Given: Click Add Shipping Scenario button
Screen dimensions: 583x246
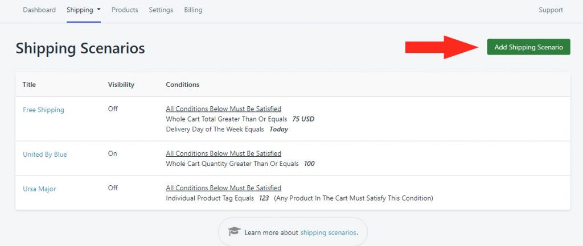Looking at the screenshot, I should pyautogui.click(x=528, y=47).
